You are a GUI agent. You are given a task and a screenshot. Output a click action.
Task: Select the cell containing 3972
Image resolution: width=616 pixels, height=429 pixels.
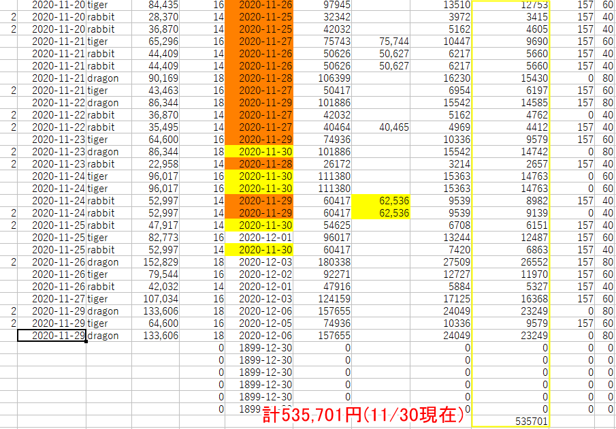[x=441, y=17]
